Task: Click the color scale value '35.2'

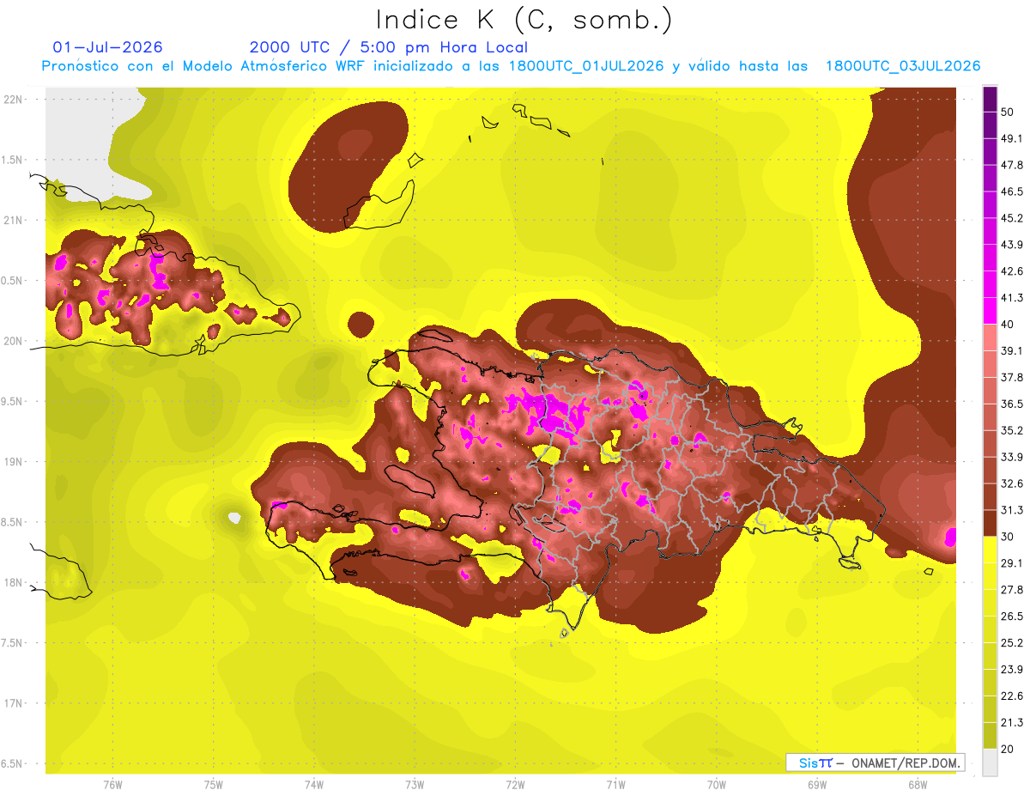Action: 1011,430
